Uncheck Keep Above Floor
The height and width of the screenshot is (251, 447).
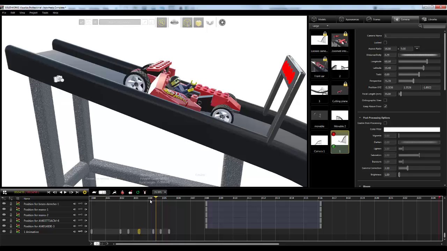pyautogui.click(x=385, y=106)
